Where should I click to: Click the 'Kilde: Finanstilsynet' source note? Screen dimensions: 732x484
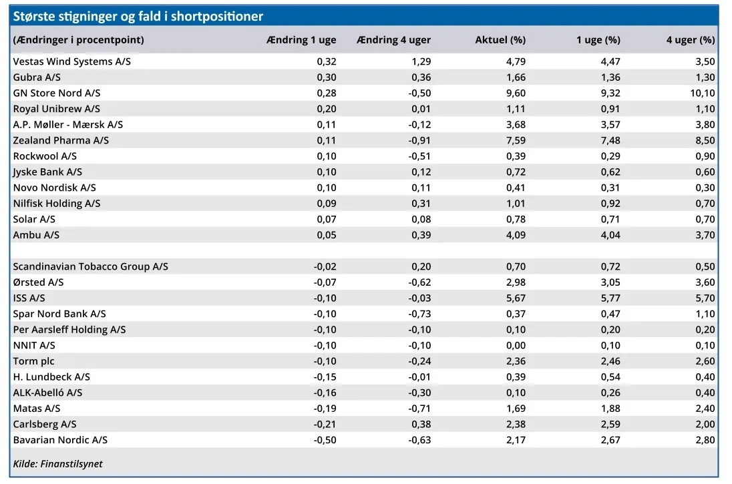(58, 463)
